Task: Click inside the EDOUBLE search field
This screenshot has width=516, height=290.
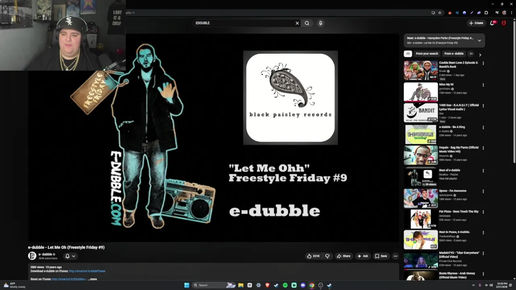Action: [x=244, y=23]
